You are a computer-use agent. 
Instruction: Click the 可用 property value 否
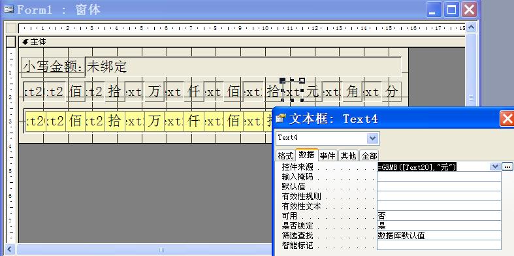[439, 216]
